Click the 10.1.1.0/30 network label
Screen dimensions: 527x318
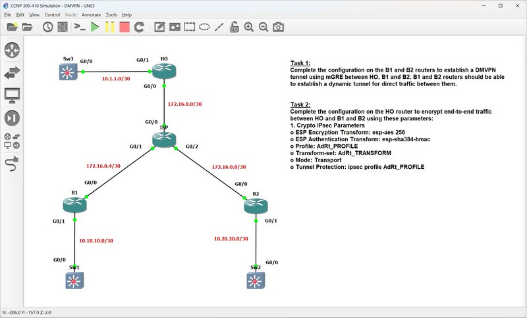pos(116,79)
